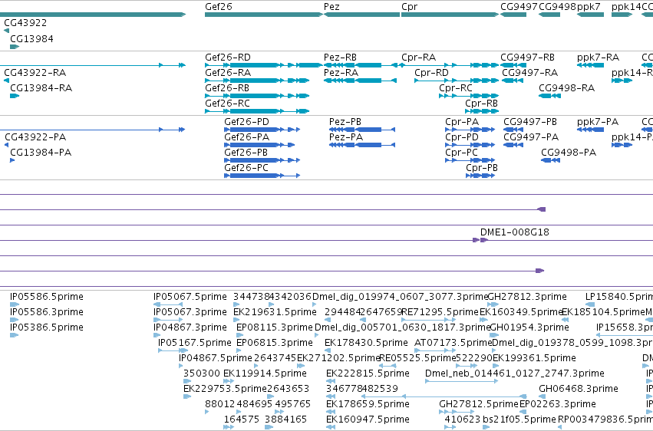The image size is (653, 431).
Task: Open transcript Cpr-RD
Action: (431, 73)
